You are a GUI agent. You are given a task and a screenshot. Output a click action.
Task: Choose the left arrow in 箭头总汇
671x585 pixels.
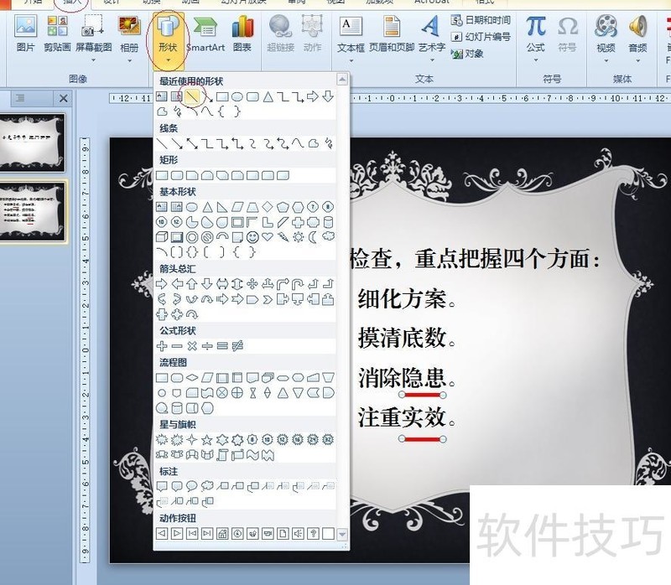click(177, 284)
